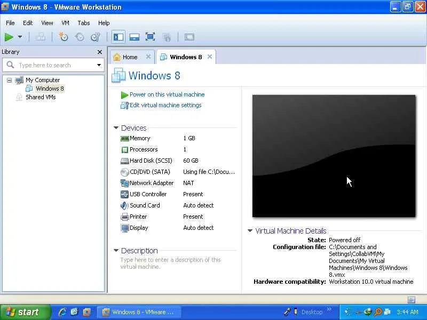This screenshot has width=427, height=320.
Task: Click the green Power On toolbar button
Action: [x=9, y=37]
